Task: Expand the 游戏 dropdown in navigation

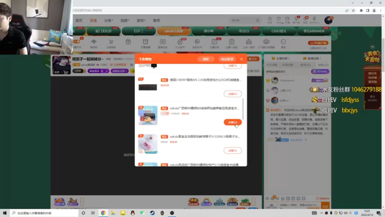Action: coord(141,20)
